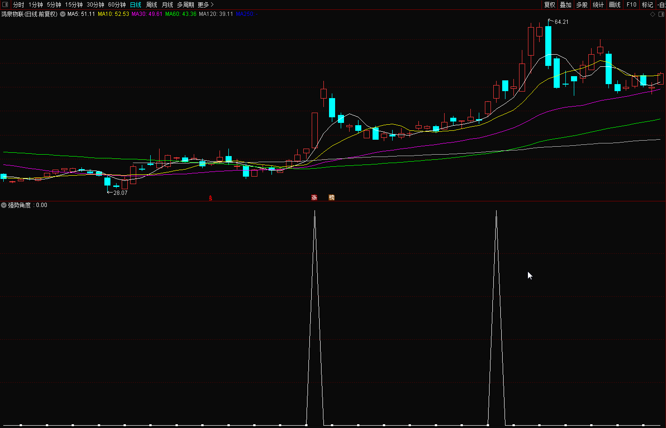
Task: Switch to 周线 weekly chart
Action: click(x=152, y=5)
